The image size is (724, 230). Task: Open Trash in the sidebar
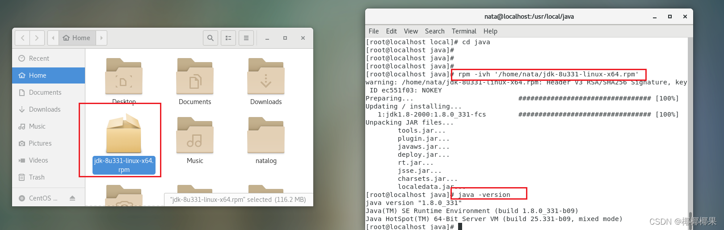click(x=48, y=177)
